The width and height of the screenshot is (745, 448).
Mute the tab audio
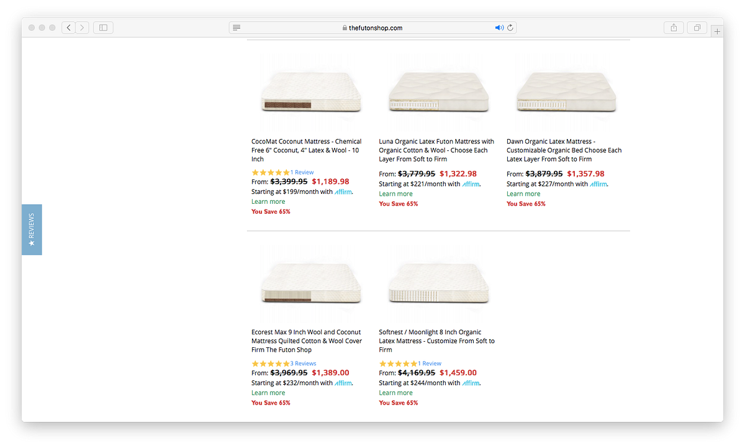pyautogui.click(x=499, y=27)
